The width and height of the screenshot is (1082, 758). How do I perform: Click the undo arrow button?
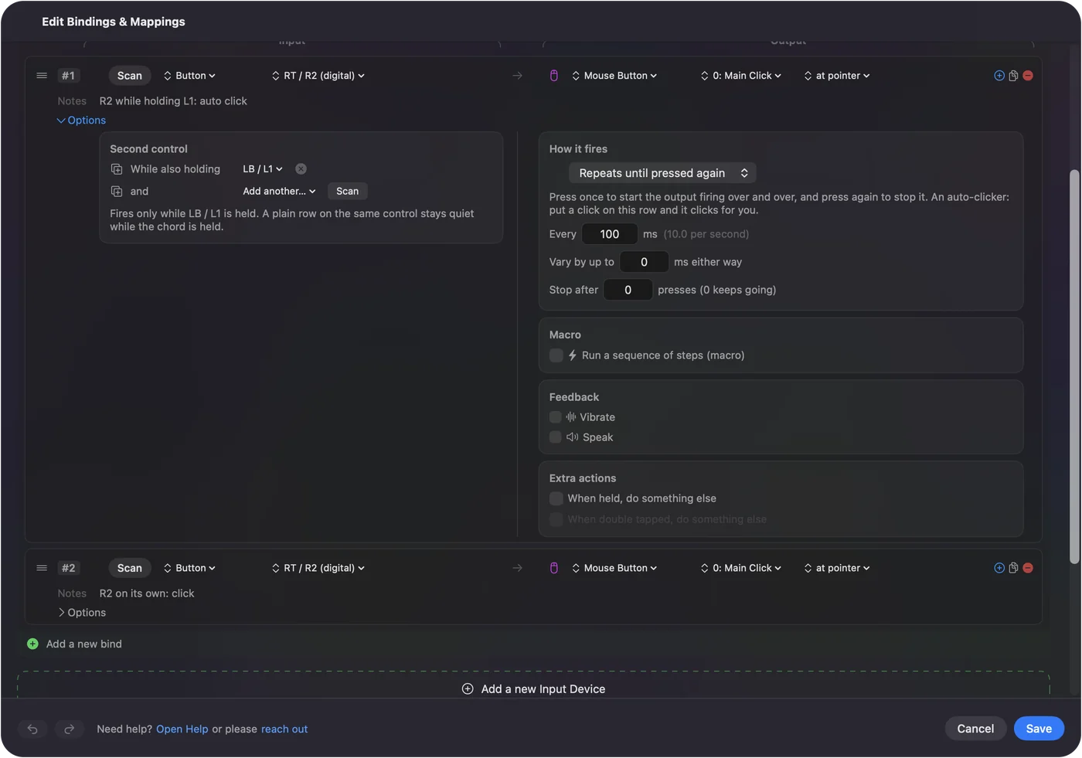pos(32,729)
